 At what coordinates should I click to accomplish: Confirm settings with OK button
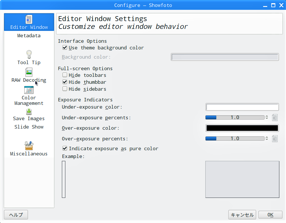270,215
